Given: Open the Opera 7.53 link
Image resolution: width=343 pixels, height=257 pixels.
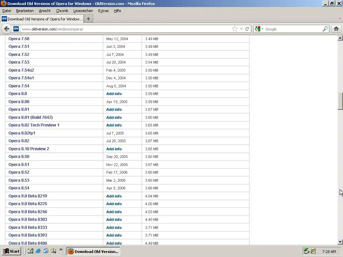Looking at the screenshot, I should (19, 62).
